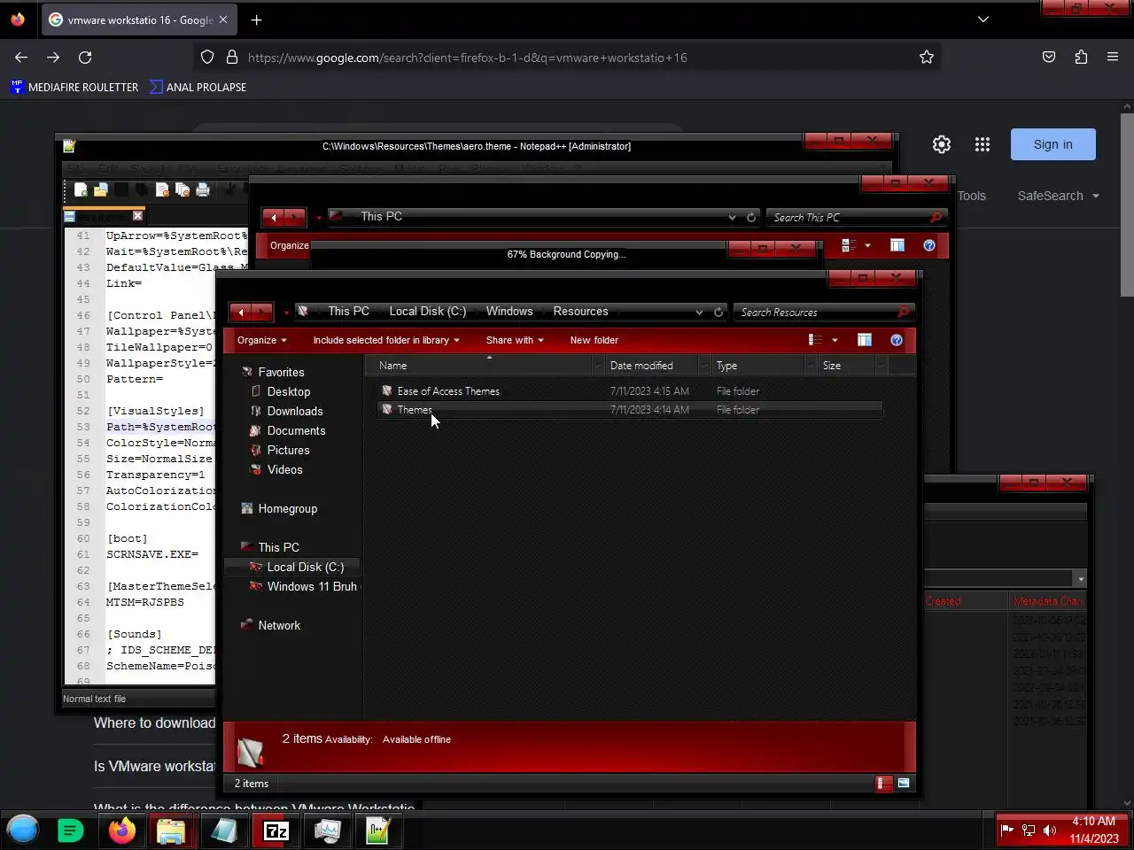Image resolution: width=1134 pixels, height=850 pixels.
Task: Open MEDIAFIRE ROULETTER bookmark
Action: pos(75,87)
